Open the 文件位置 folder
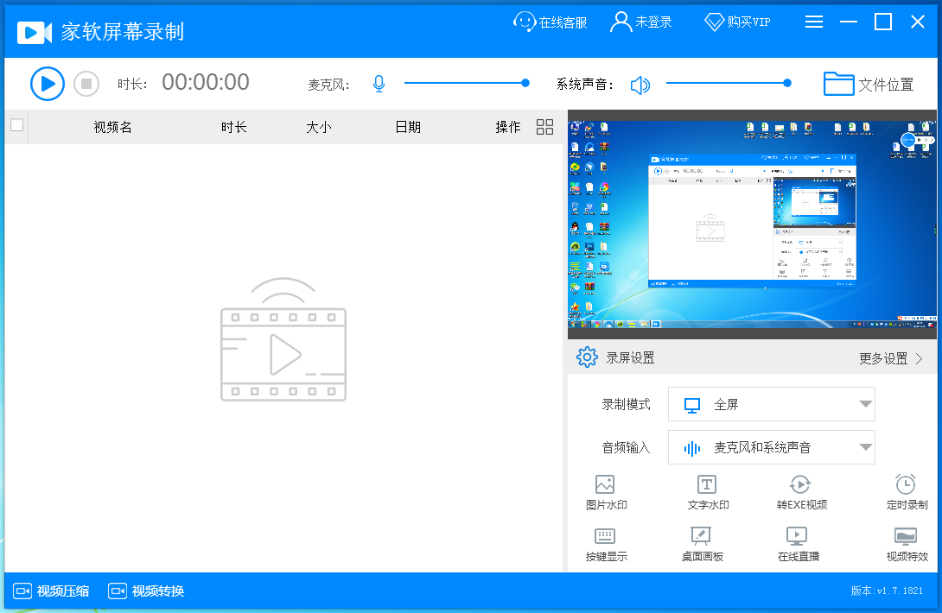 tap(868, 84)
